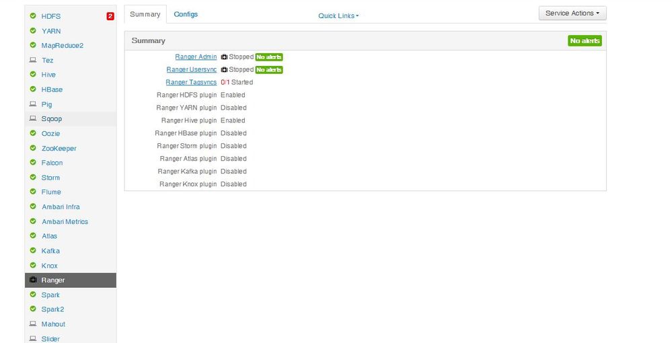Screen dimensions: 672x343
Task: Open the Ranger Admin link
Action: pyautogui.click(x=196, y=57)
